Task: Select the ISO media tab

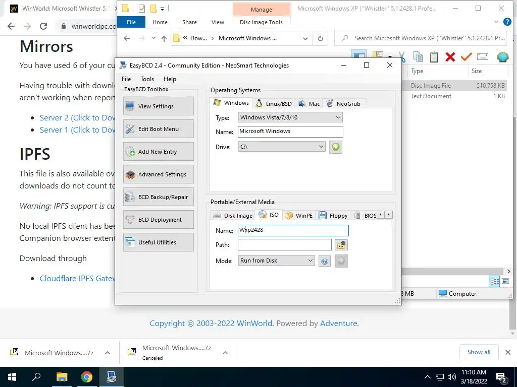Action: [x=269, y=215]
